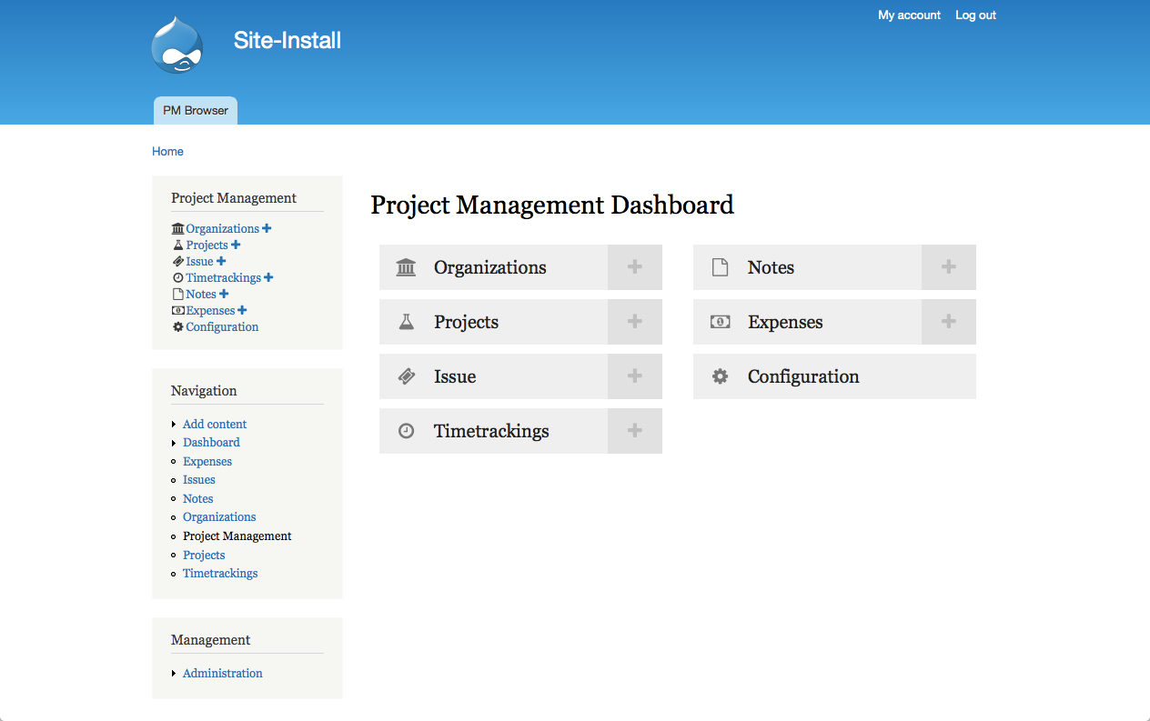Click the gear icon on Configuration tile
This screenshot has width=1150, height=721.
pos(720,376)
